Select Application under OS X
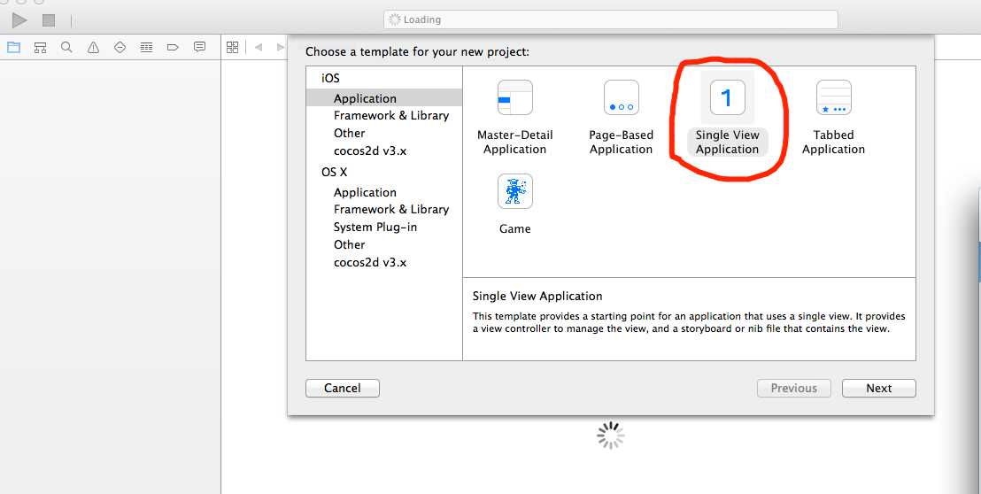Viewport: 981px width, 494px height. click(365, 192)
